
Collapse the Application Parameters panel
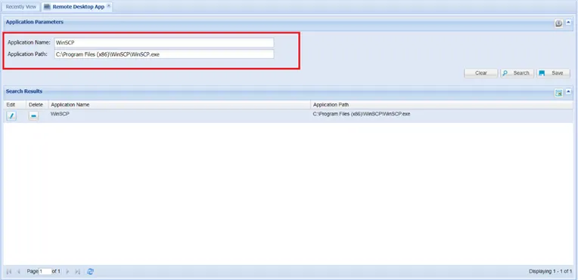tap(568, 23)
